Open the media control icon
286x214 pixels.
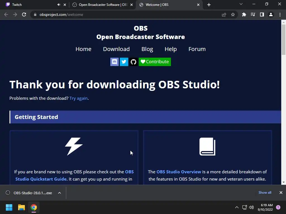(253, 14)
